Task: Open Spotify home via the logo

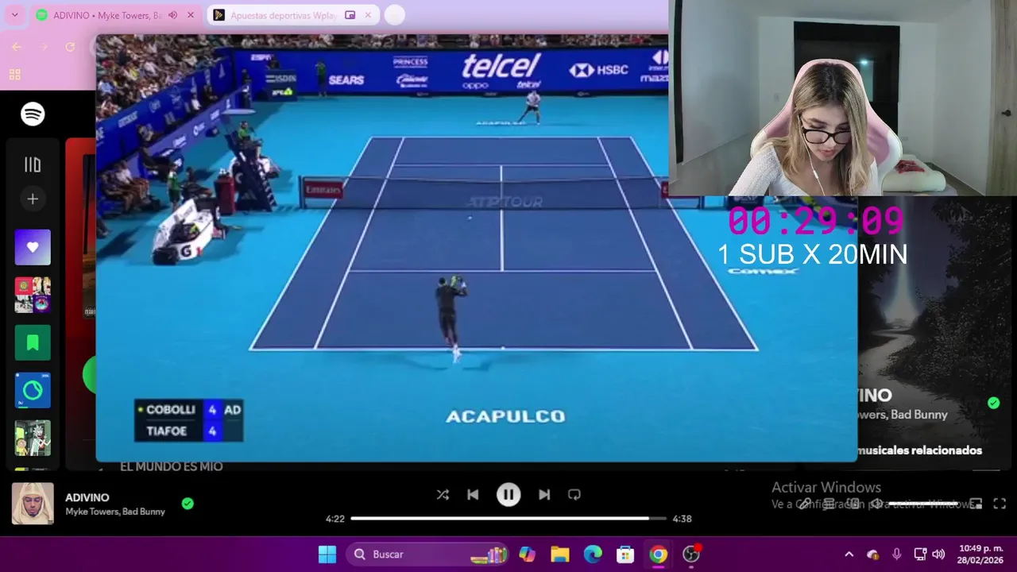Action: (33, 114)
